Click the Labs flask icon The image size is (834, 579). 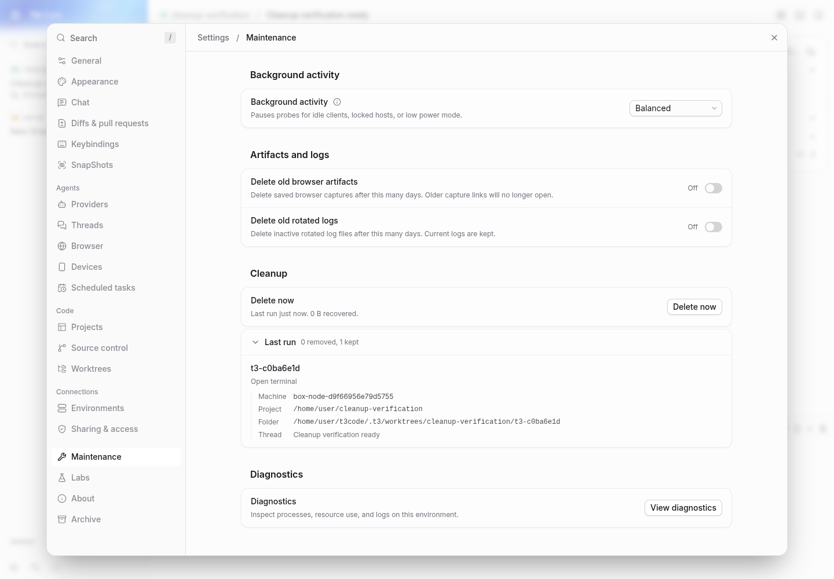click(62, 478)
